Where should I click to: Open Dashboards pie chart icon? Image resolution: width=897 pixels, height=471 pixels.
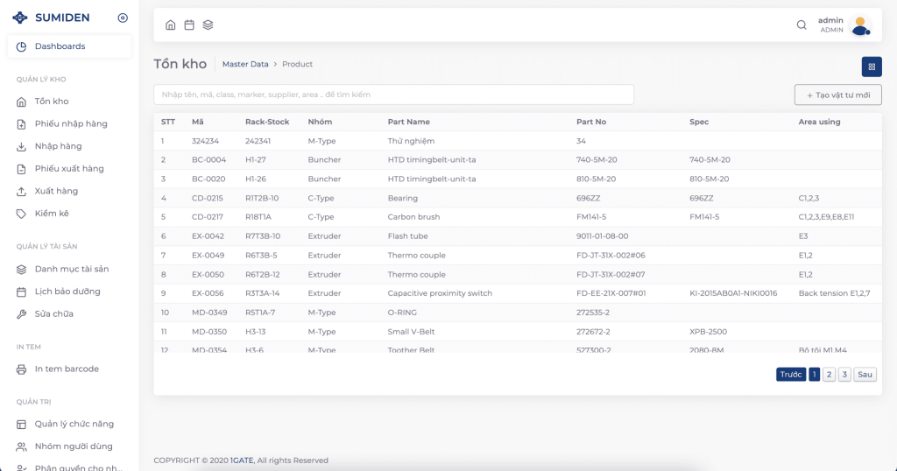(21, 47)
